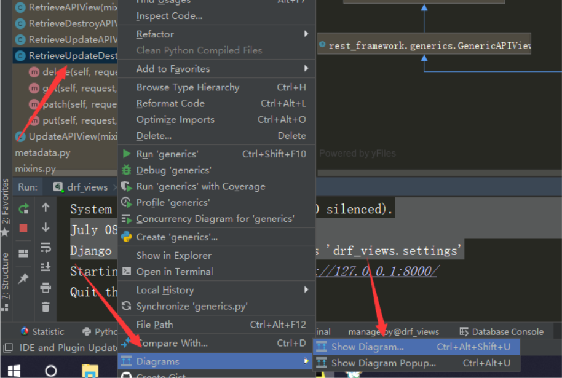Click the status bar tool-window toggle icon

click(x=7, y=347)
